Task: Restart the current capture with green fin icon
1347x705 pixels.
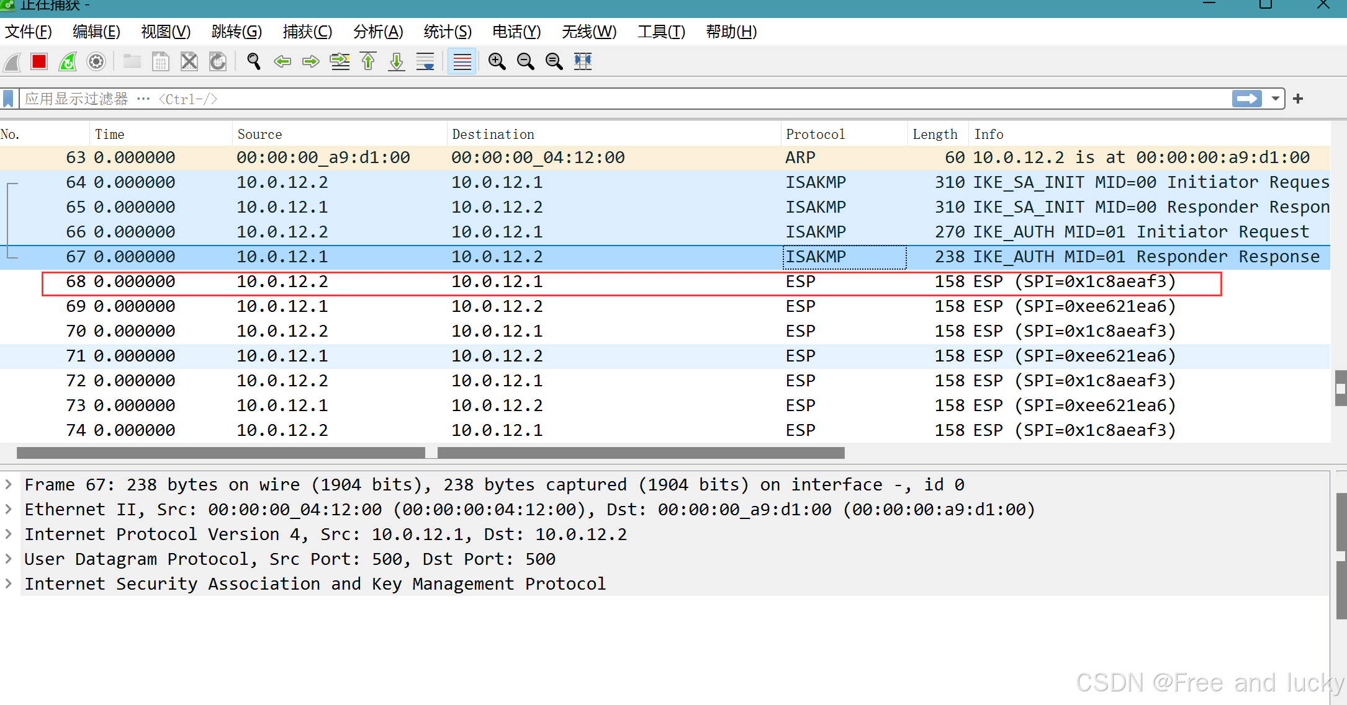Action: pos(68,61)
